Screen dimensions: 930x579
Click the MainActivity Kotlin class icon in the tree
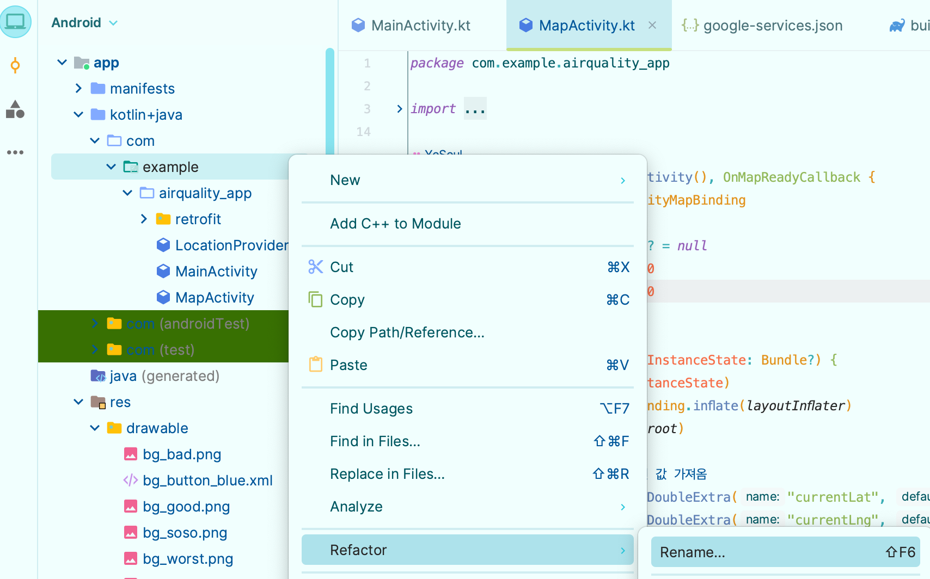pyautogui.click(x=163, y=271)
